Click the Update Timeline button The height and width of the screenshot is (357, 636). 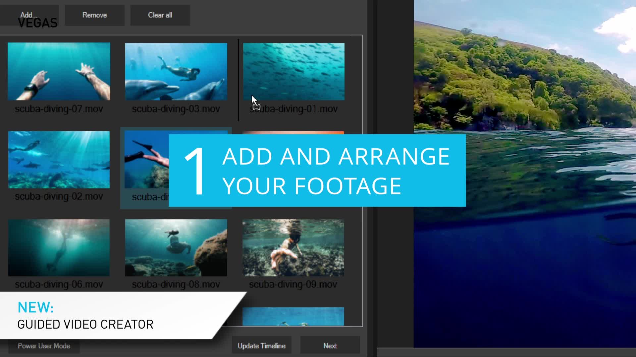(x=261, y=346)
